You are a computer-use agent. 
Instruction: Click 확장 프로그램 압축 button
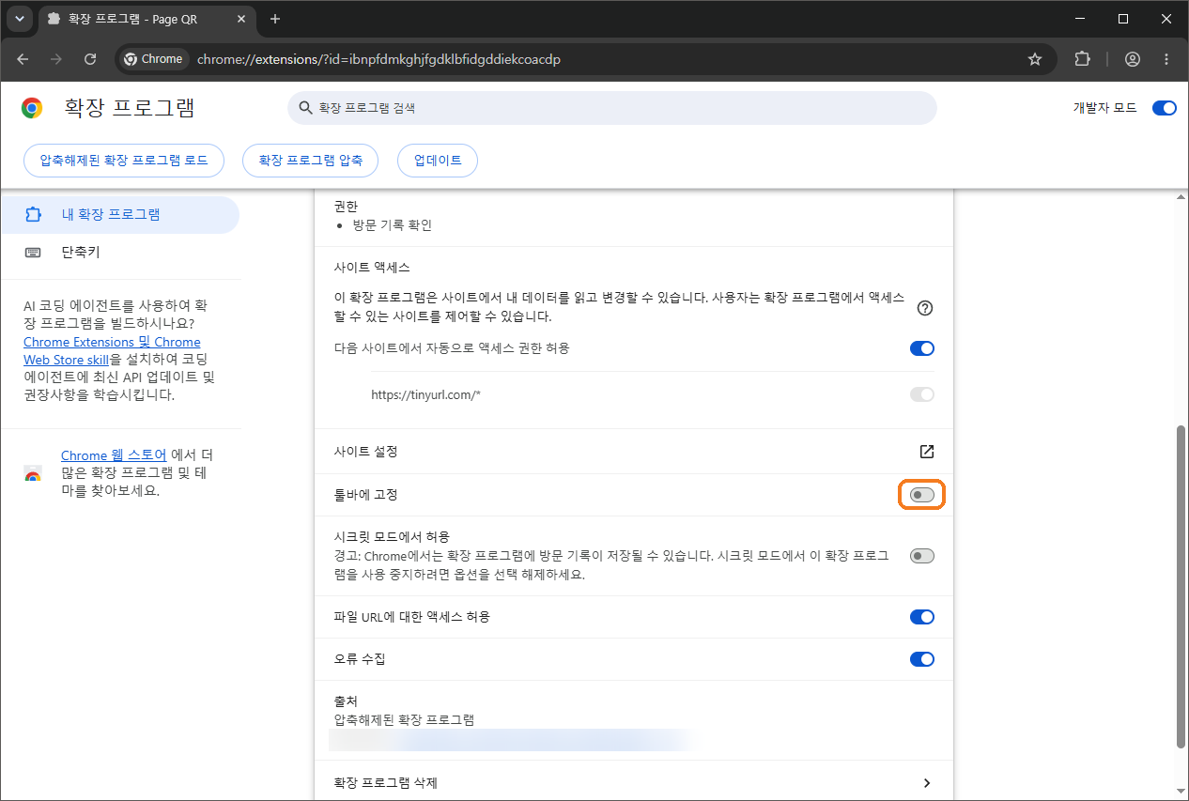310,161
